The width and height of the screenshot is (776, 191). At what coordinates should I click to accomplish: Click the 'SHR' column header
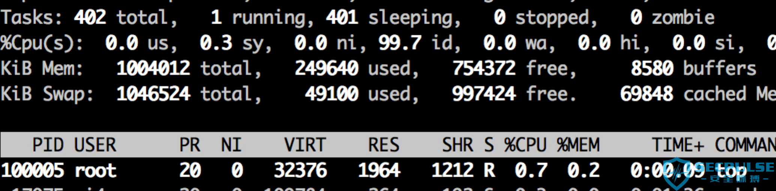pos(457,145)
